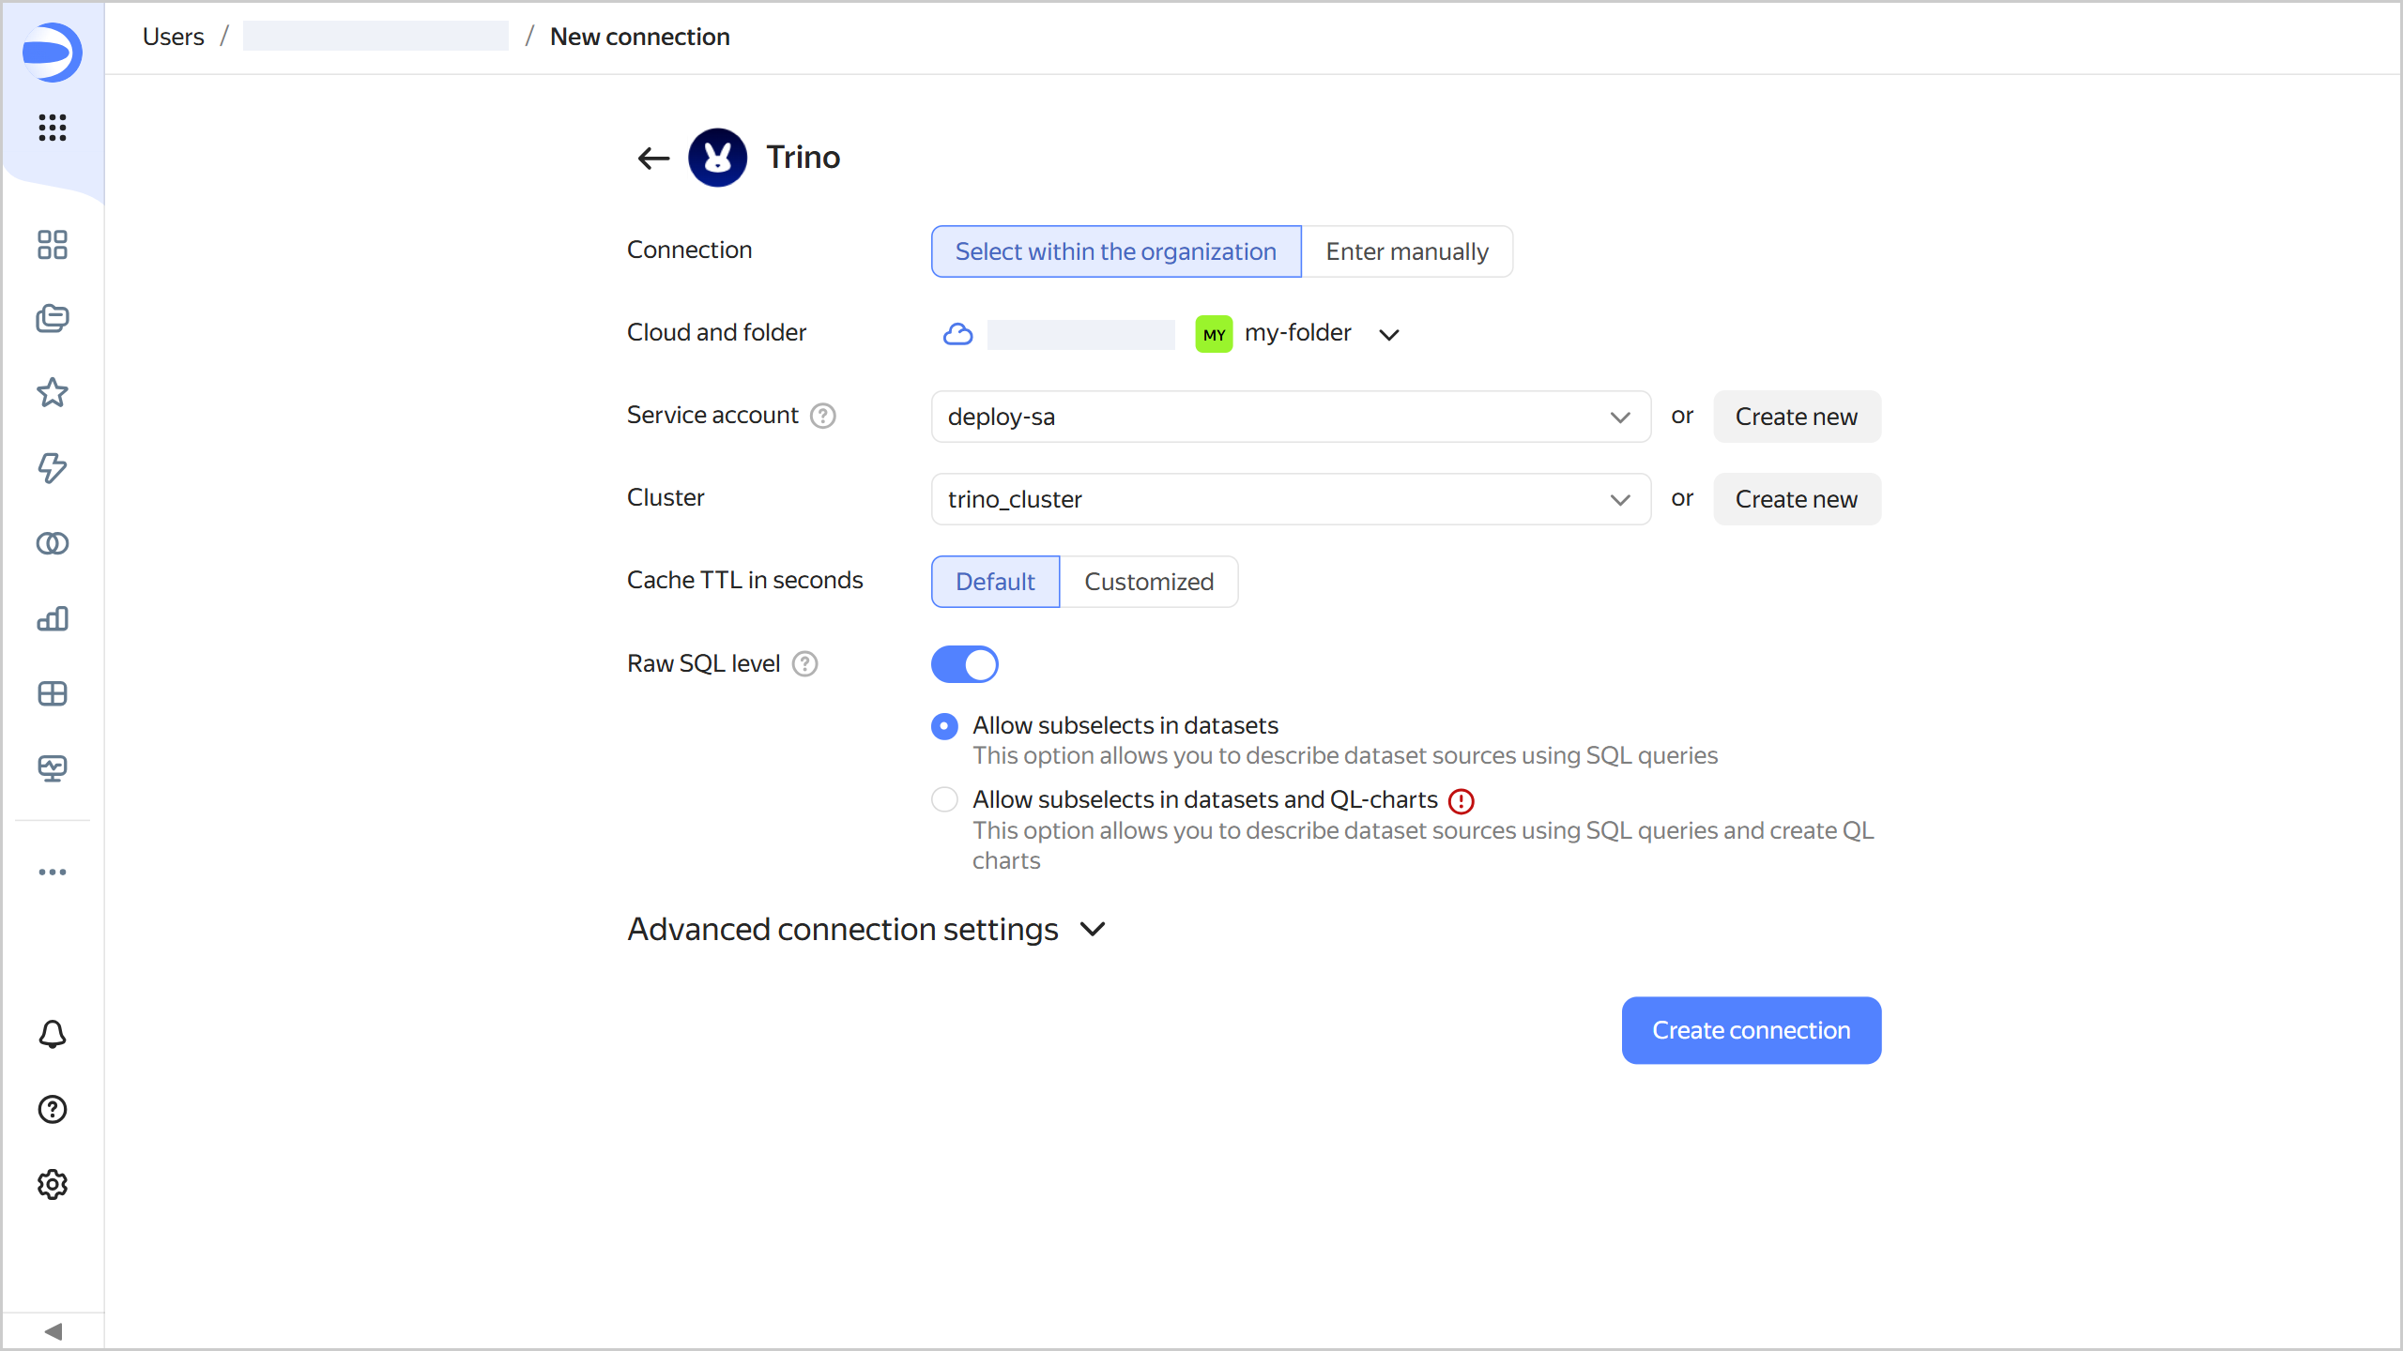The height and width of the screenshot is (1351, 2403).
Task: Select Allow subselects in datasets radio
Action: (x=944, y=726)
